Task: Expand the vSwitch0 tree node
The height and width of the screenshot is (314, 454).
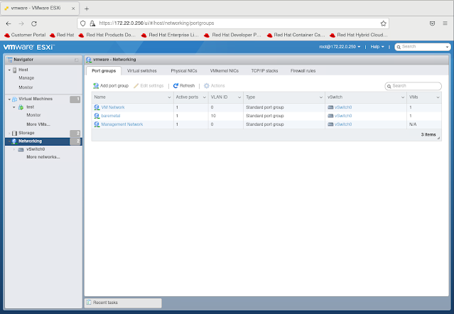Action: pyautogui.click(x=14, y=149)
